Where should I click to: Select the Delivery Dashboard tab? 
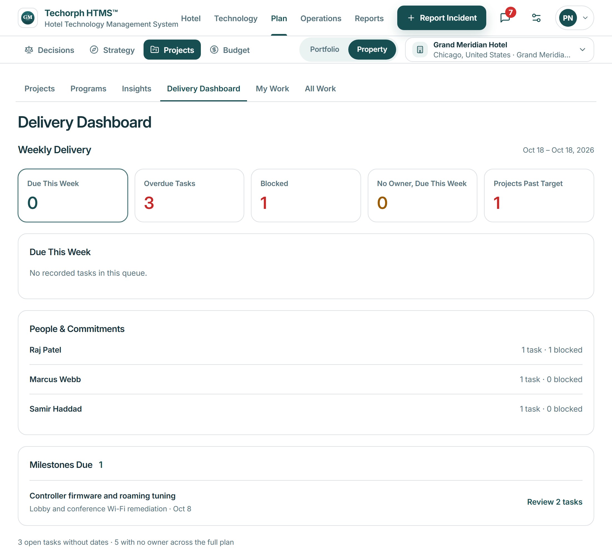click(203, 89)
